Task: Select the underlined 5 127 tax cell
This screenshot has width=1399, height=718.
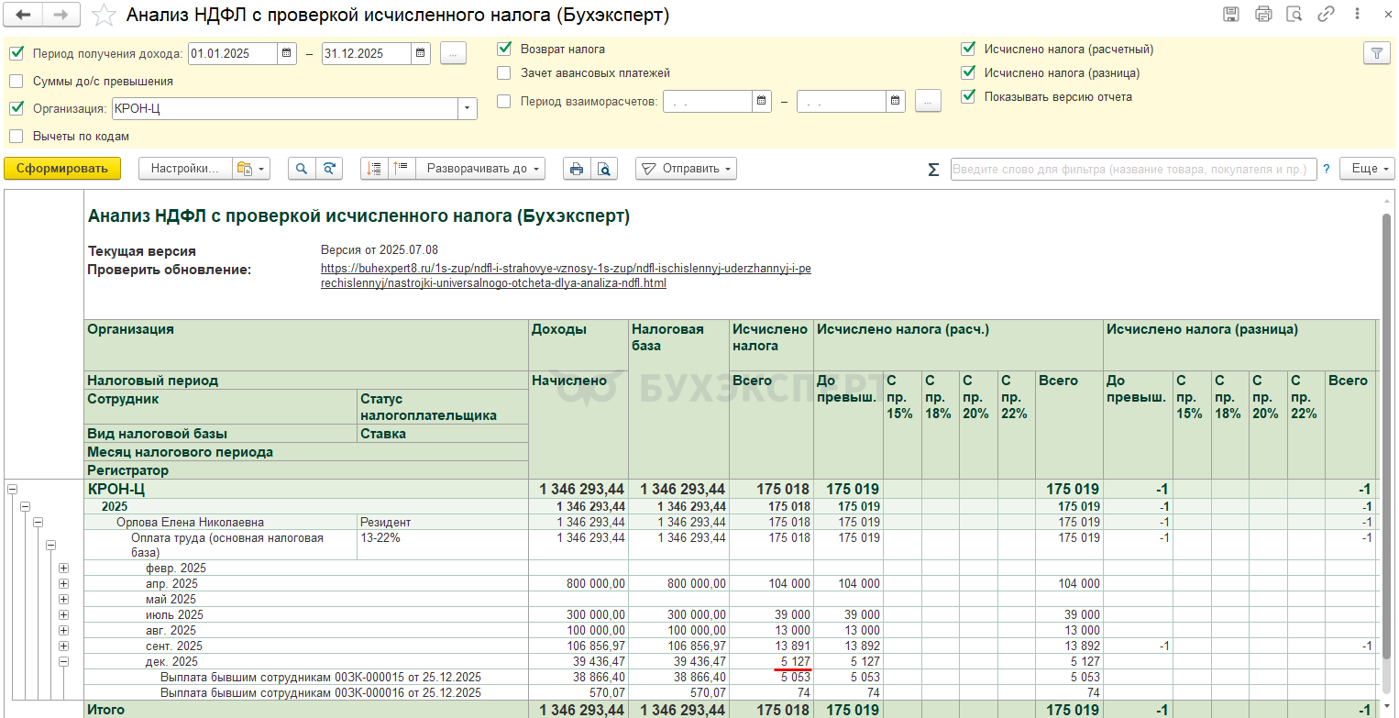Action: 772,662
